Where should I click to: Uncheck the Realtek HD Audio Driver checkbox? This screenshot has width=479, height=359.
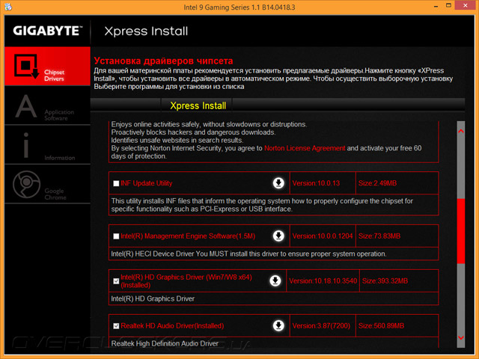point(116,326)
